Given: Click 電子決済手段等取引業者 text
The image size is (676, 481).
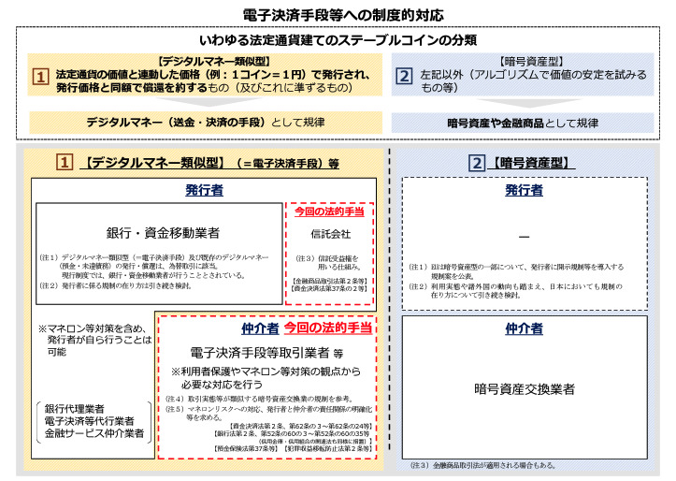Looking at the screenshot, I should click(x=260, y=353).
